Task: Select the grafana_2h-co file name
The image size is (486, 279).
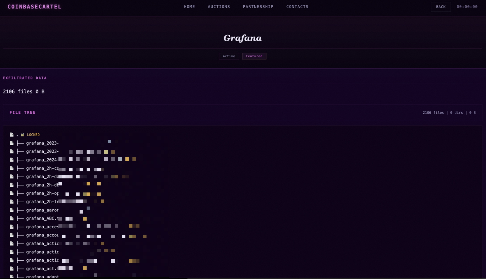Action: pos(42,168)
